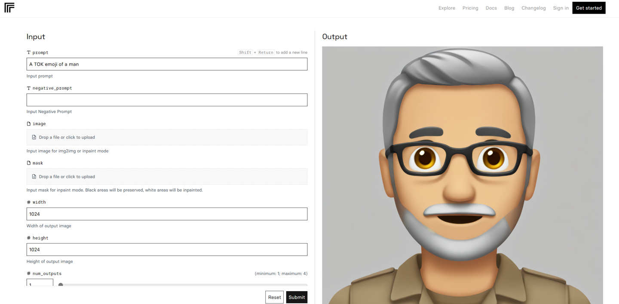Click the file icon beside the image label
The image size is (619, 304).
click(x=29, y=123)
